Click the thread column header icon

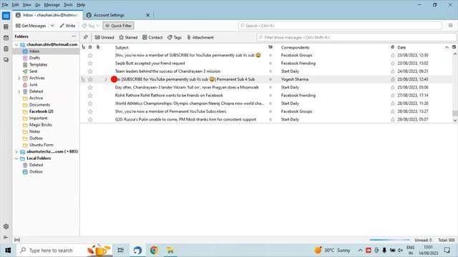point(84,47)
